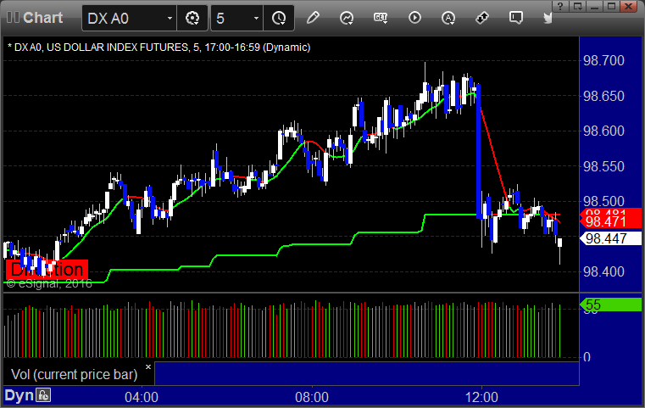Screen dimensions: 645x408
Task: Click the 12:00 time axis label
Action: (481, 397)
